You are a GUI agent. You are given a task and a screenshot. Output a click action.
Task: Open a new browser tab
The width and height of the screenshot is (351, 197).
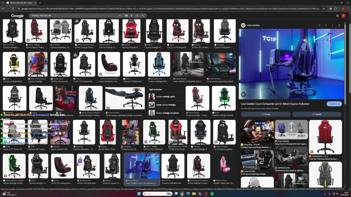coord(40,3)
